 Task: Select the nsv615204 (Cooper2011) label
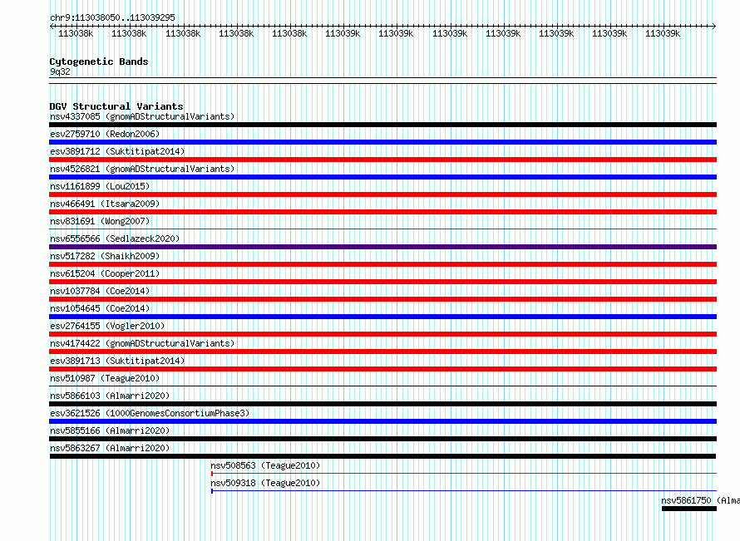coord(105,273)
